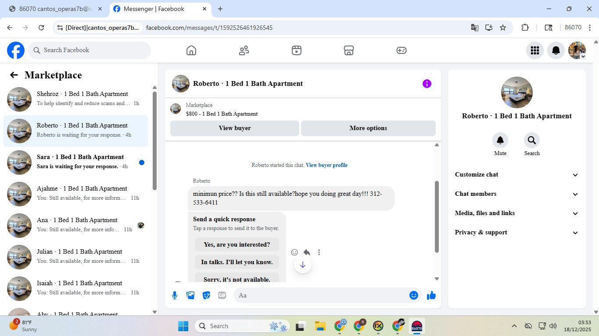
Task: Click the More options button
Action: 368,128
